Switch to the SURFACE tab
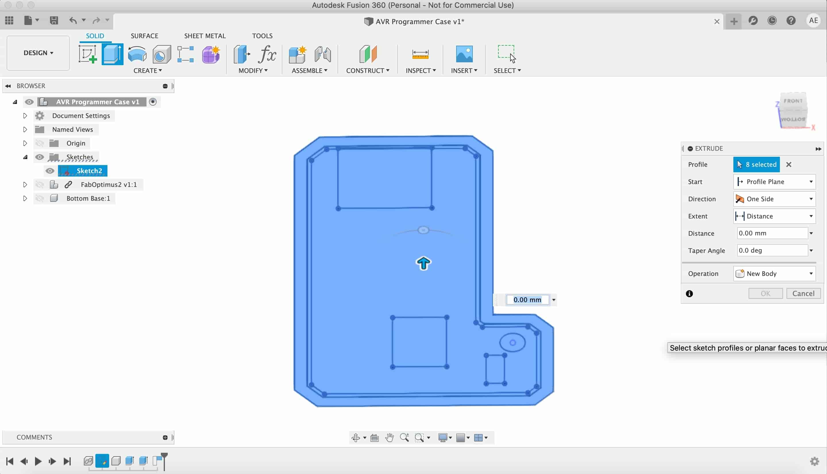The height and width of the screenshot is (474, 827). (144, 36)
